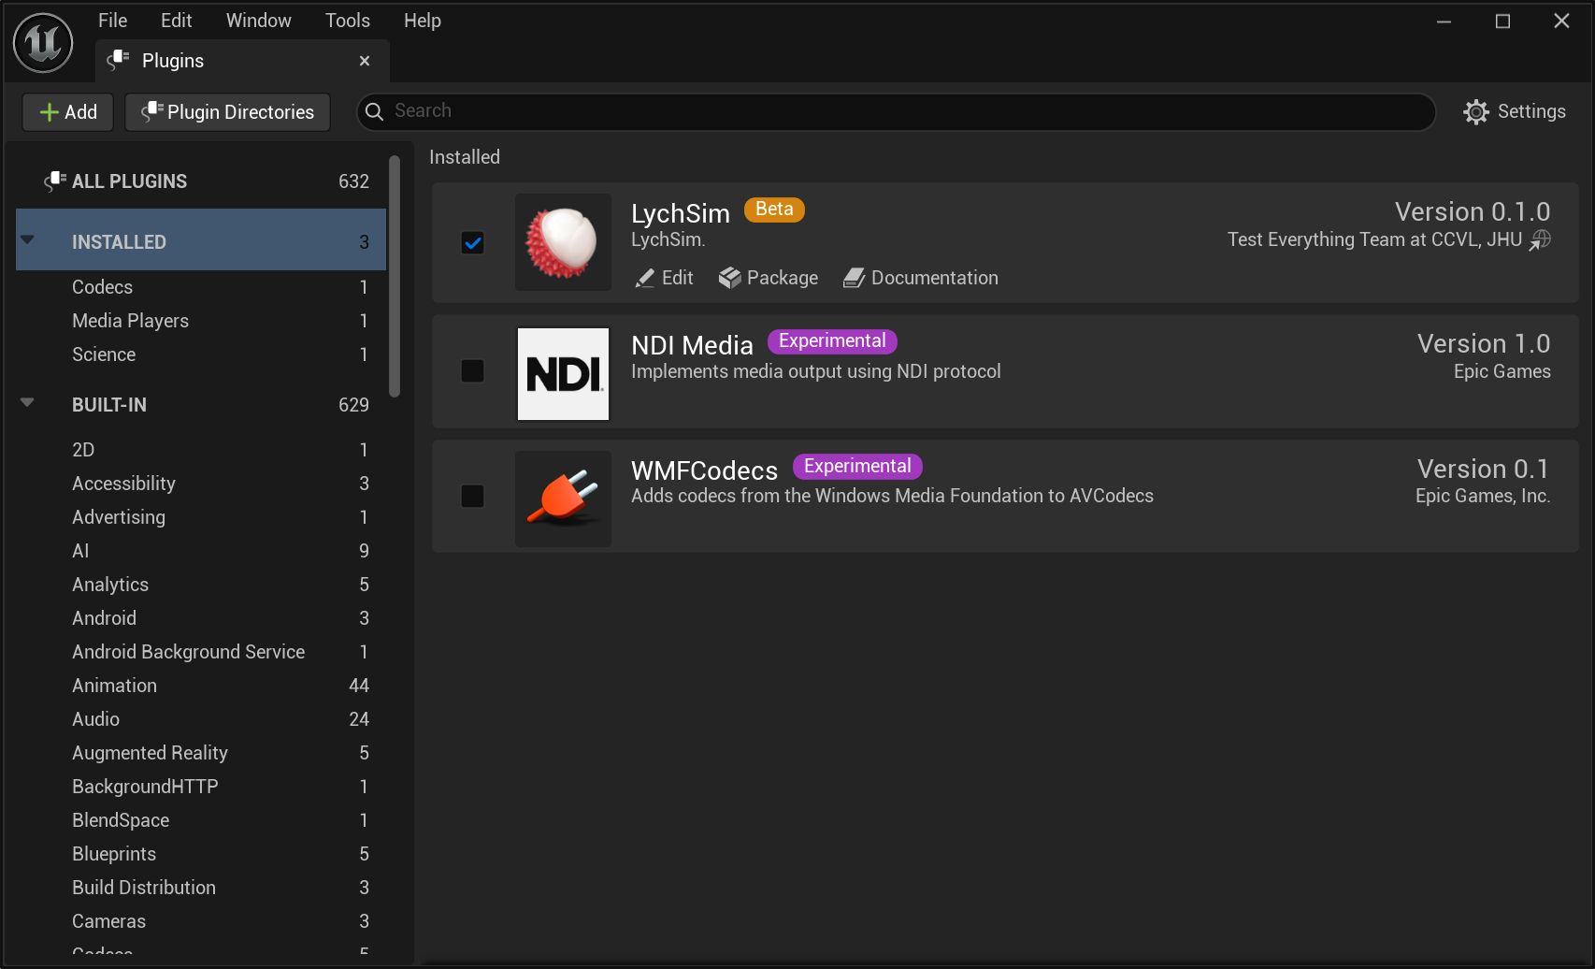
Task: Click the Edit pencil icon for LychSim
Action: point(645,278)
